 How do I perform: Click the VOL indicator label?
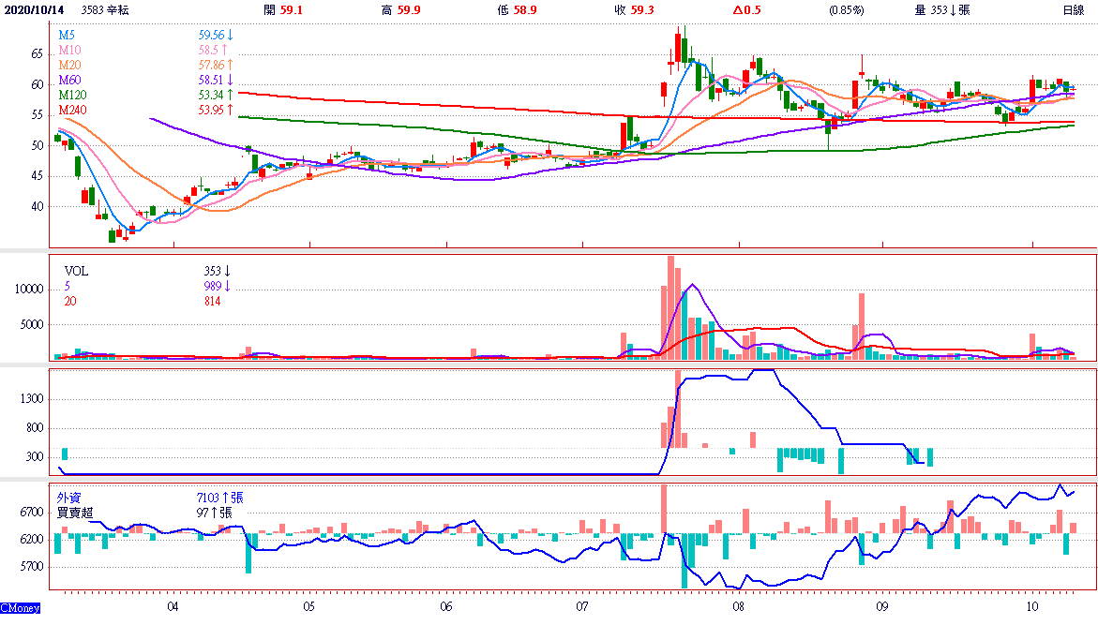[77, 271]
